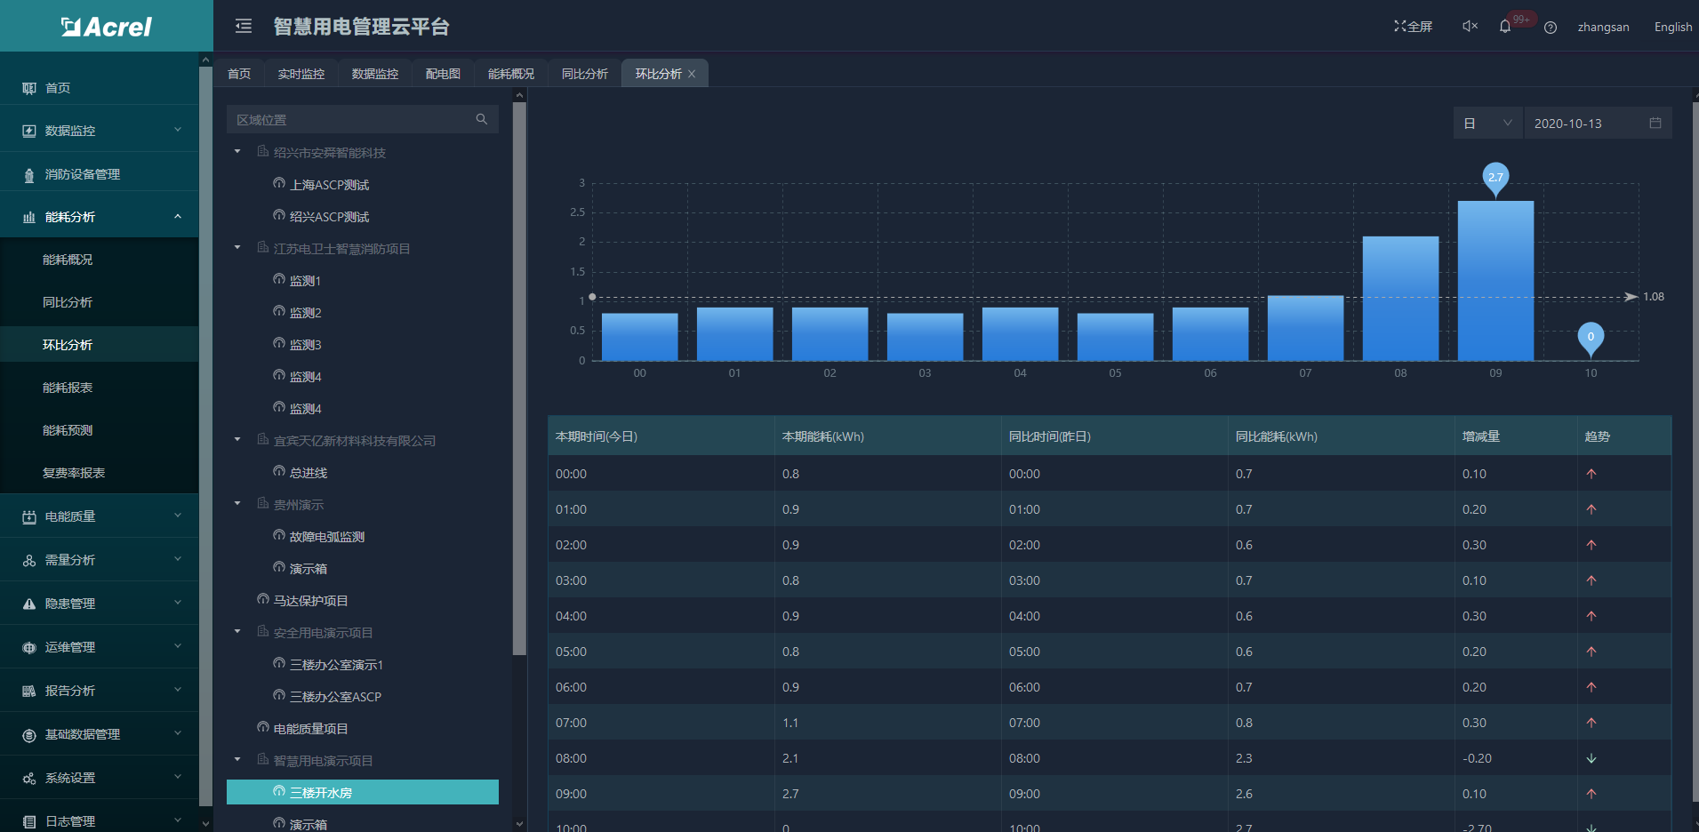Click the 消防设备管理 sidebar icon
Image resolution: width=1699 pixels, height=832 pixels.
pos(29,174)
